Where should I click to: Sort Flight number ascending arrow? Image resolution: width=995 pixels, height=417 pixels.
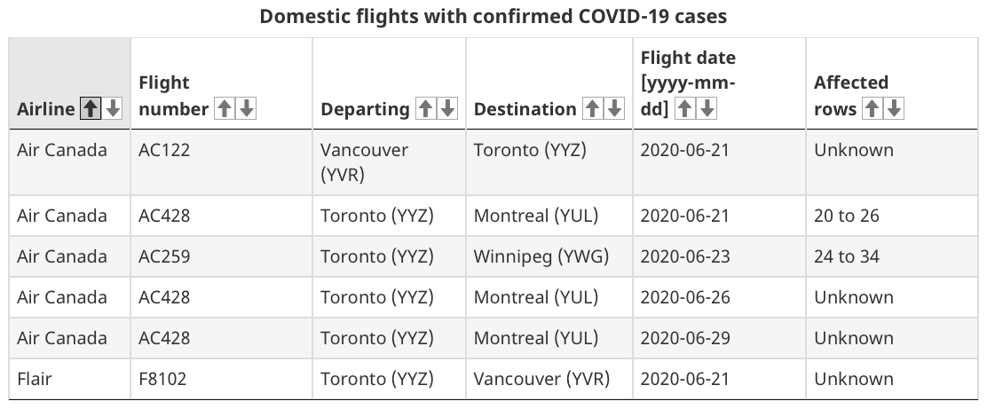coord(224,108)
